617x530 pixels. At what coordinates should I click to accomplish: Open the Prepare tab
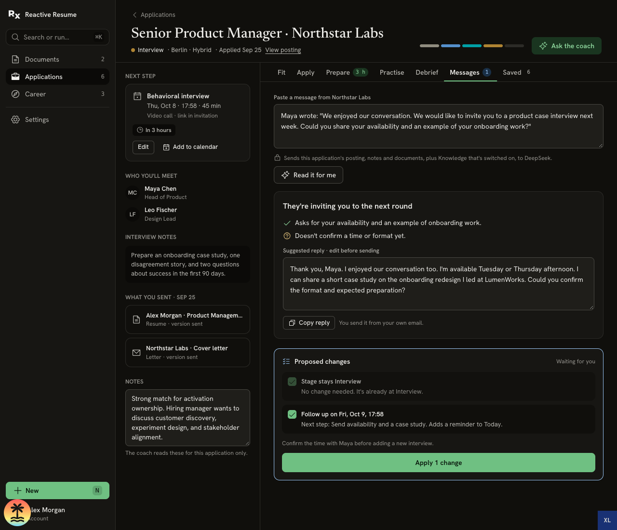[347, 72]
